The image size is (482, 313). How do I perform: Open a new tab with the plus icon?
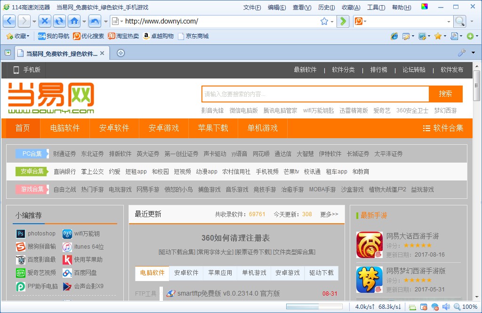coord(120,53)
